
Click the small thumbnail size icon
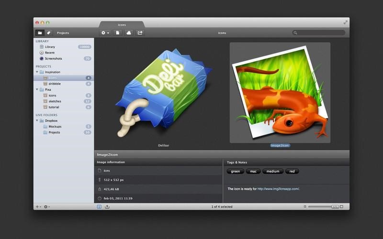(304, 207)
